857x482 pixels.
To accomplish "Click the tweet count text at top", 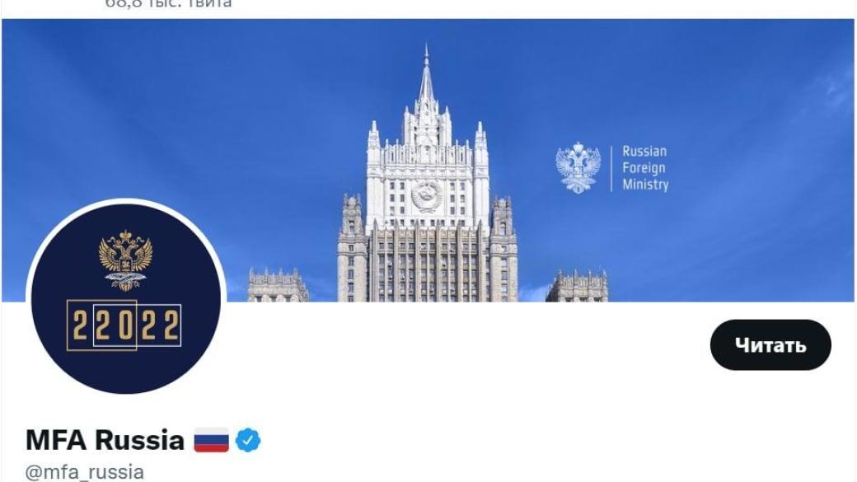I will click(x=168, y=4).
